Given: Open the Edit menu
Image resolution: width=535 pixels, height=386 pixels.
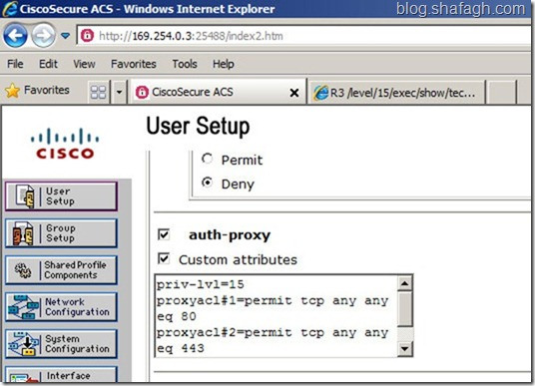Looking at the screenshot, I should pyautogui.click(x=48, y=64).
